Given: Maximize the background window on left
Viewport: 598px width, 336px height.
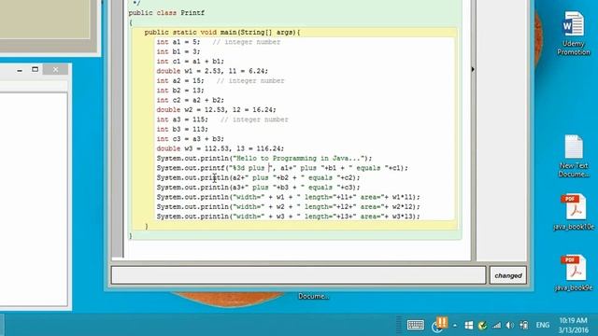Looking at the screenshot, I should (x=36, y=69).
